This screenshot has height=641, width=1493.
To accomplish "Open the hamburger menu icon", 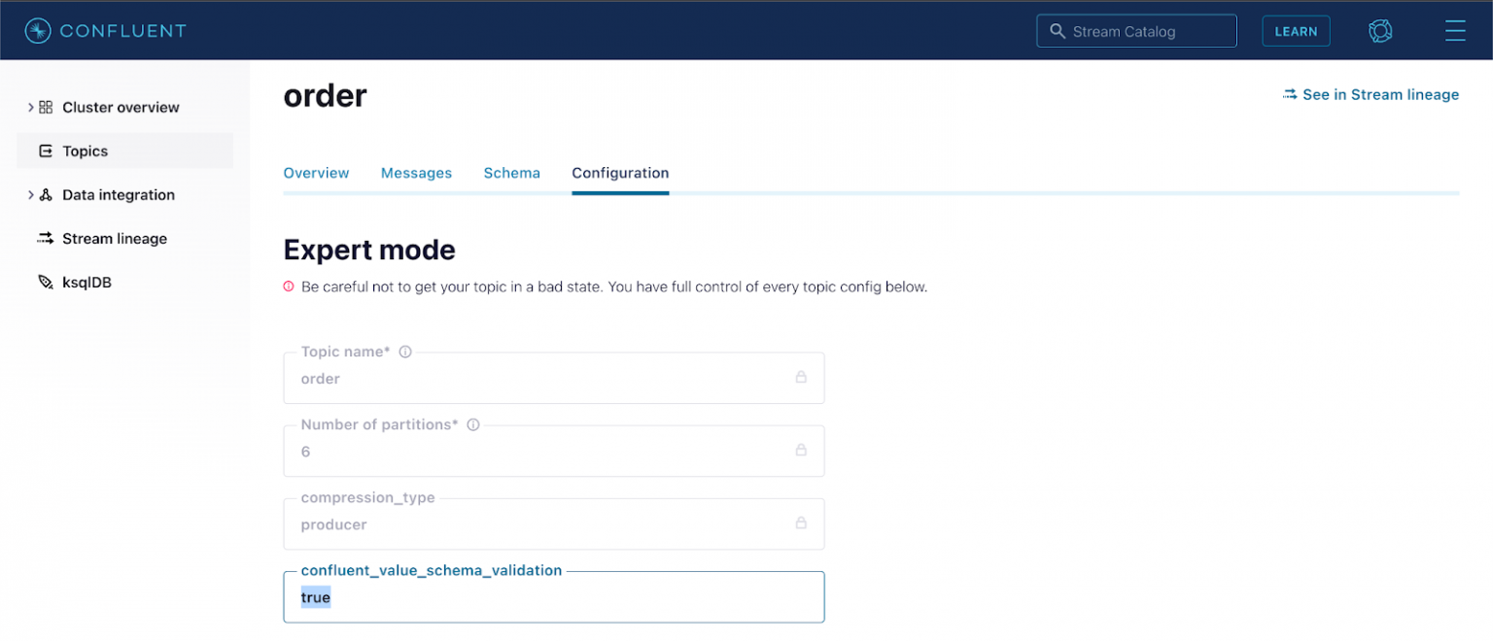I will [1454, 31].
